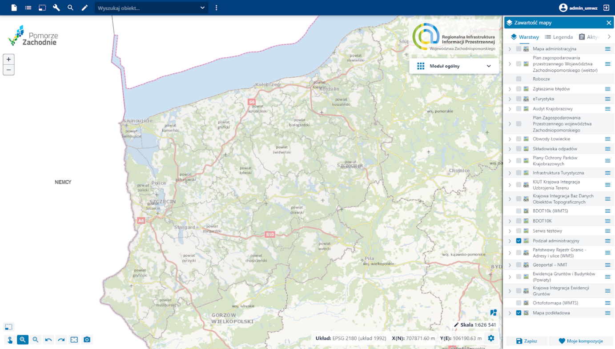Open the wrench tools menu in top toolbar
The image size is (615, 349).
(x=56, y=8)
